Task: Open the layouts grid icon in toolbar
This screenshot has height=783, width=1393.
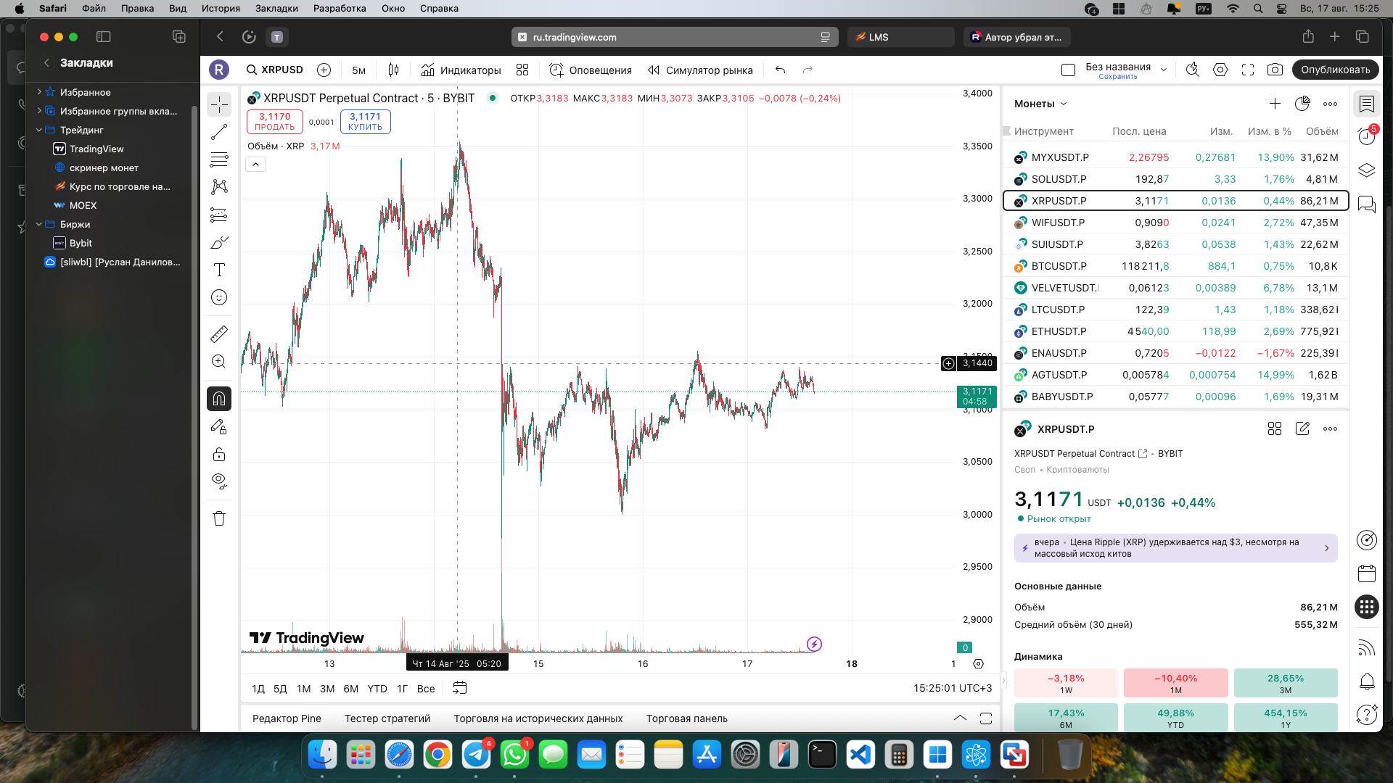Action: click(x=522, y=70)
